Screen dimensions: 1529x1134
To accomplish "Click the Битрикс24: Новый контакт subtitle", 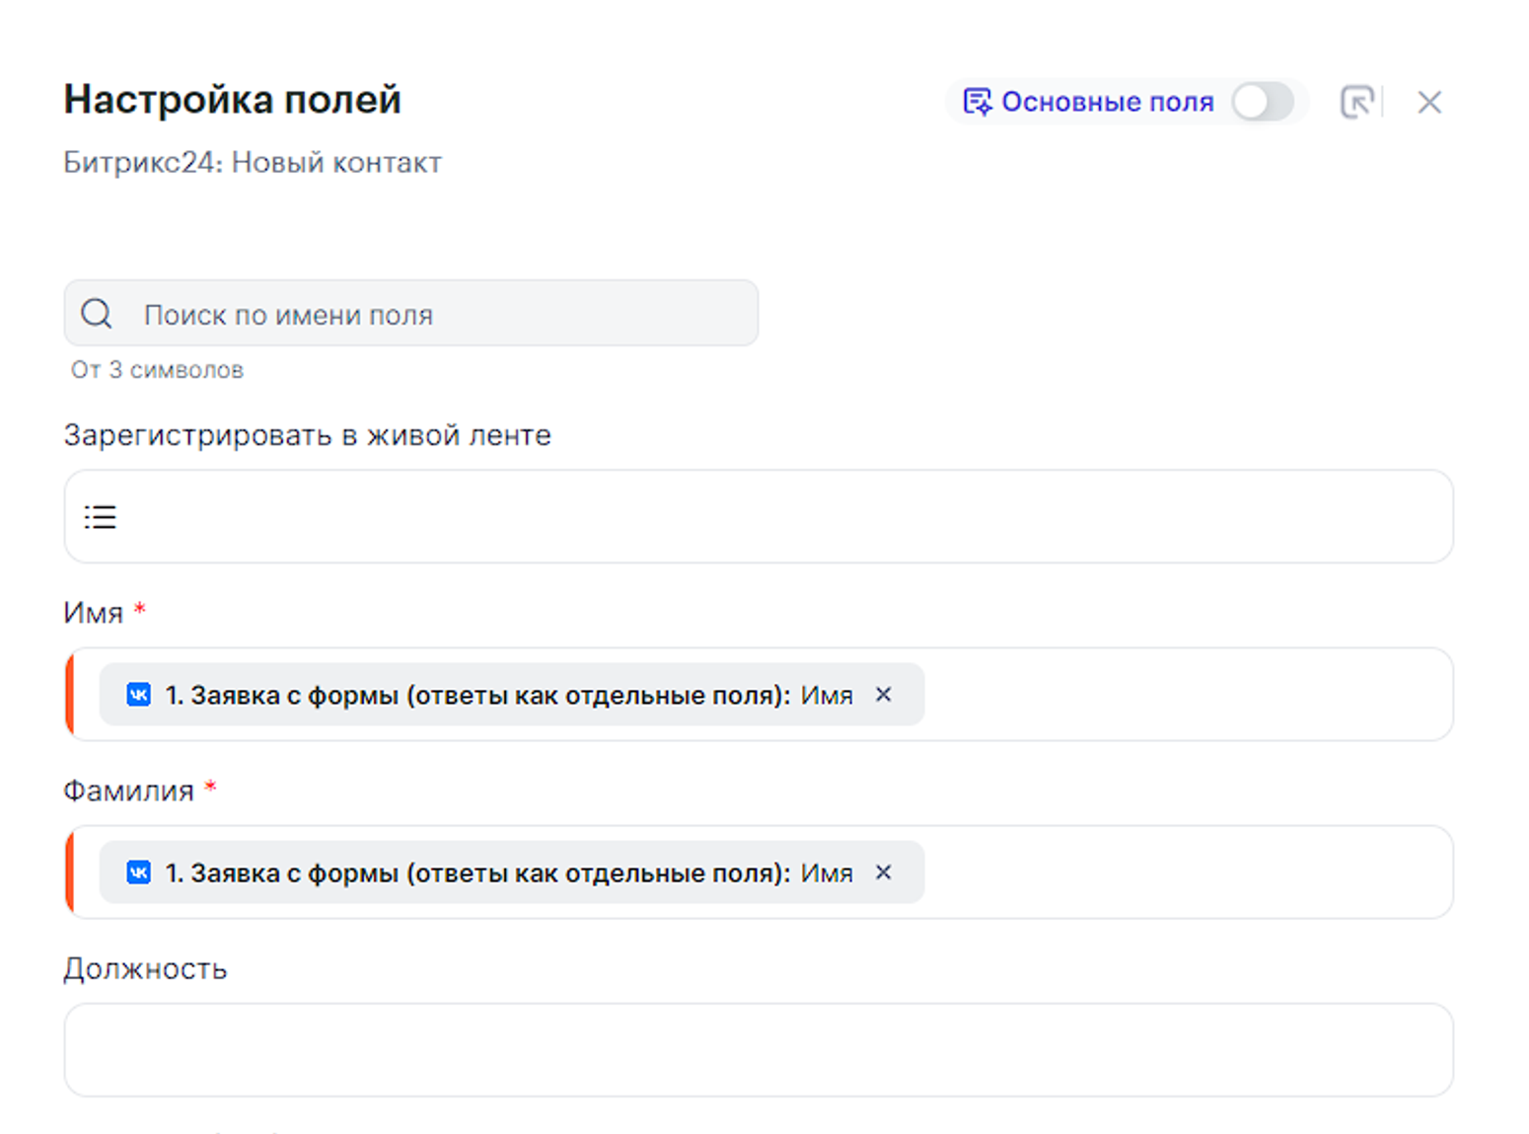I will click(253, 163).
